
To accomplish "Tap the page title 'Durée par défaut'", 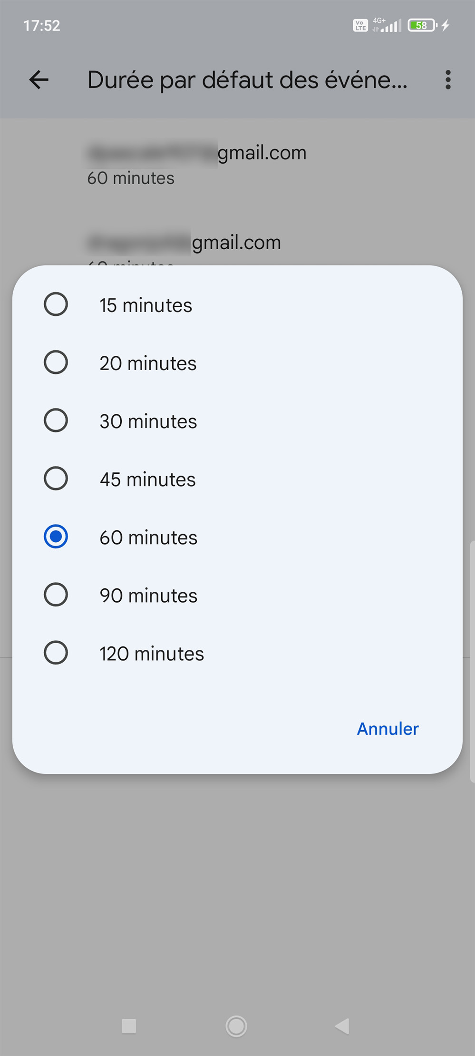I will coord(247,80).
